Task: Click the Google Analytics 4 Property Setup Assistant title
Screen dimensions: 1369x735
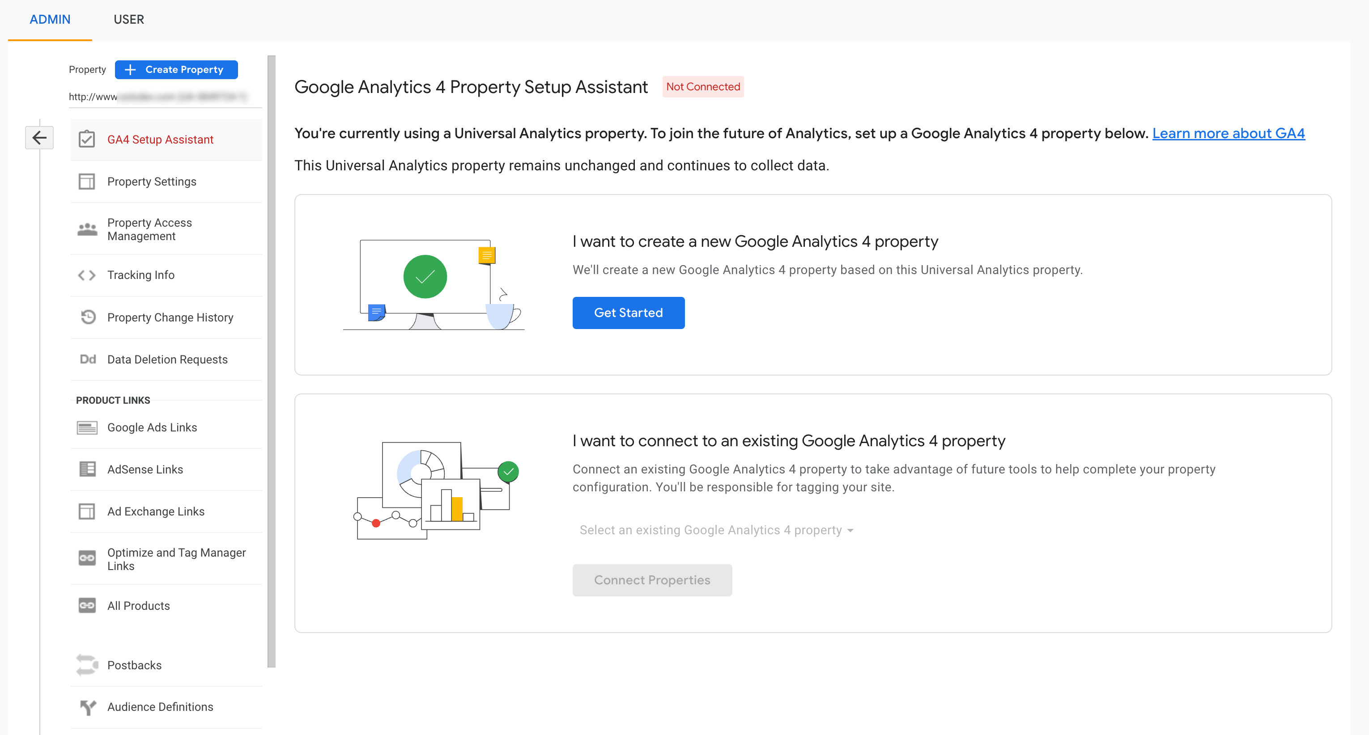Action: 472,87
